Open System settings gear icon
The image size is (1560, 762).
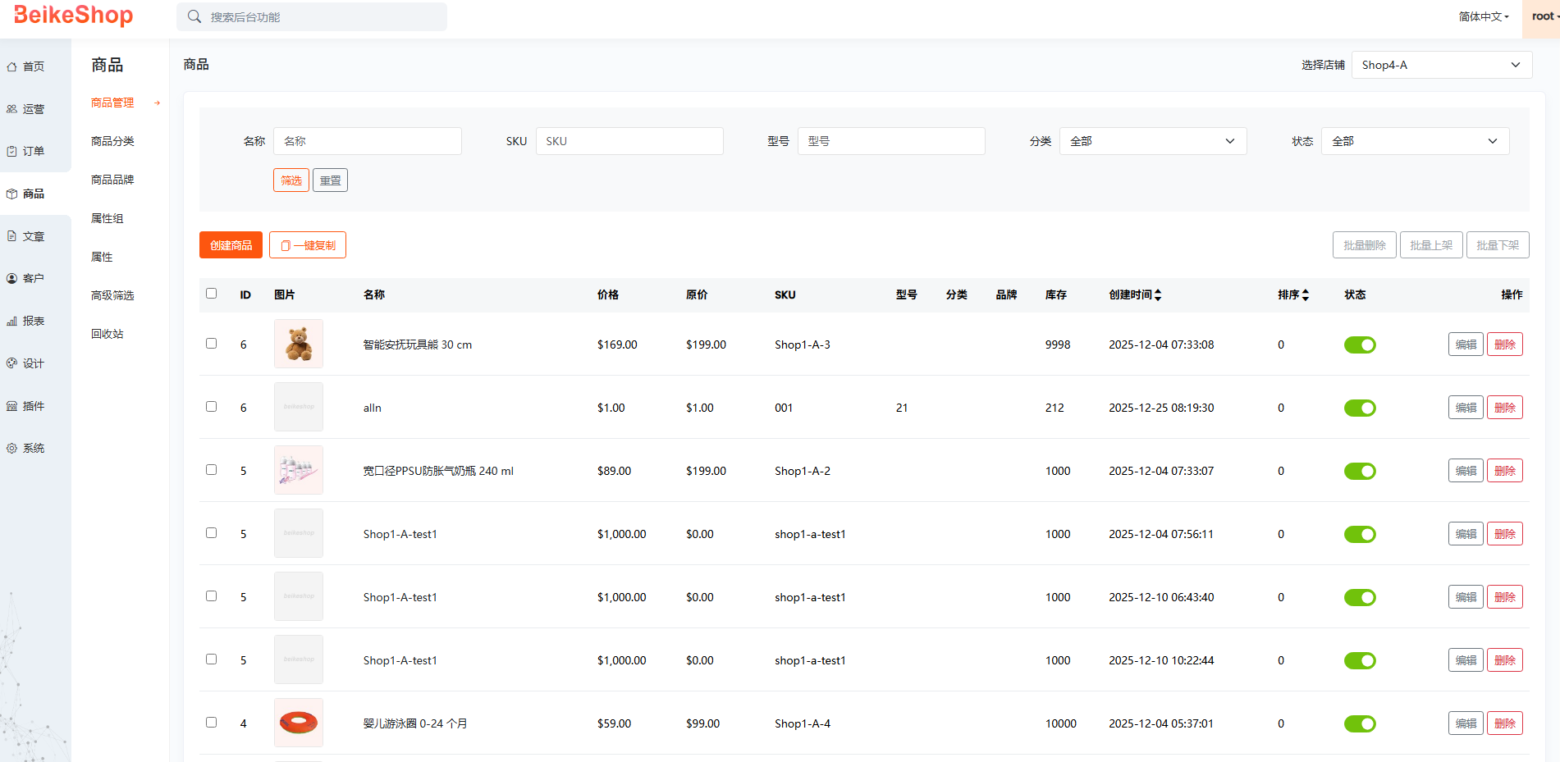click(12, 449)
